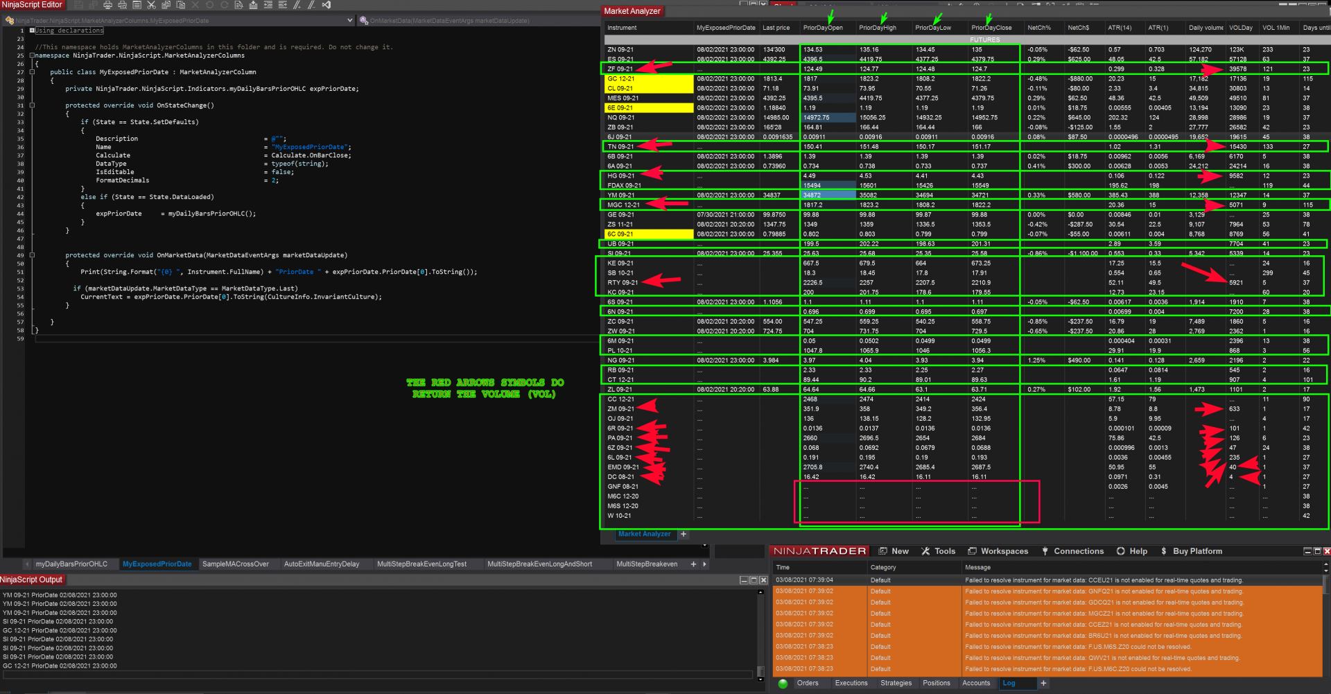Click the Comment Selection icon in editor toolbar

pyautogui.click(x=297, y=5)
